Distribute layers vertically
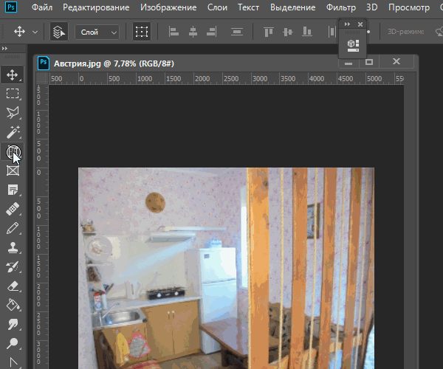The image size is (443, 369). click(x=237, y=32)
